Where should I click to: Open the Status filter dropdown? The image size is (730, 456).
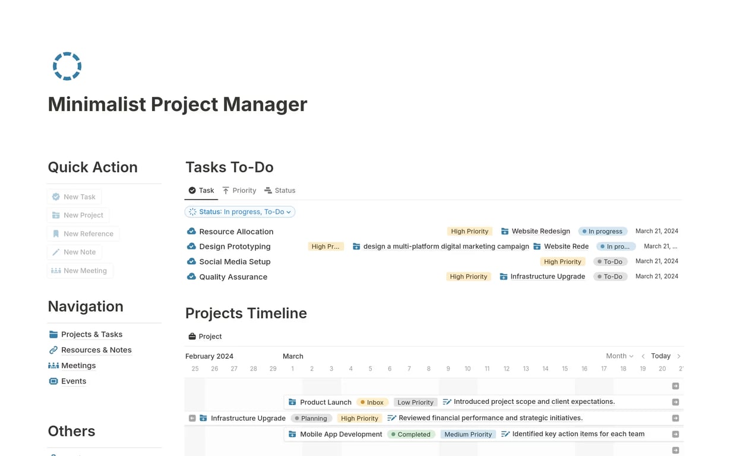pos(240,212)
